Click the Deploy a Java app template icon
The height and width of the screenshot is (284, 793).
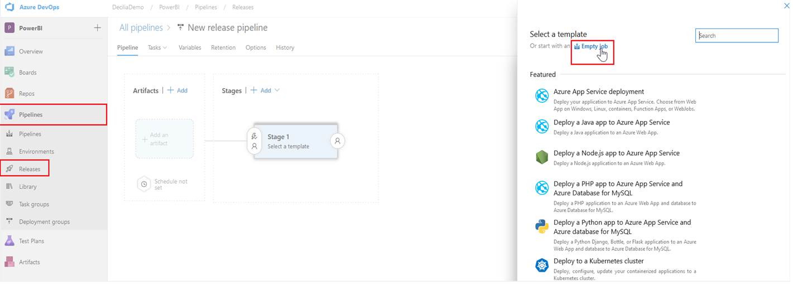(x=542, y=127)
